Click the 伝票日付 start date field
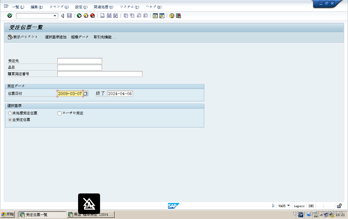The width and height of the screenshot is (348, 219). click(70, 94)
